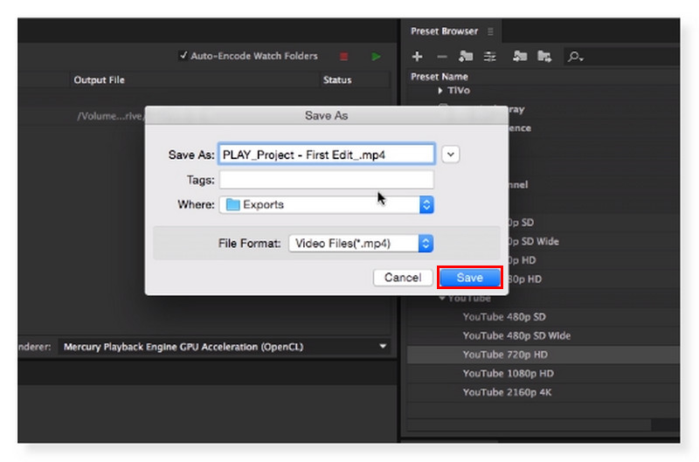
Task: Select YouTube 480p SD Wide preset
Action: (516, 335)
